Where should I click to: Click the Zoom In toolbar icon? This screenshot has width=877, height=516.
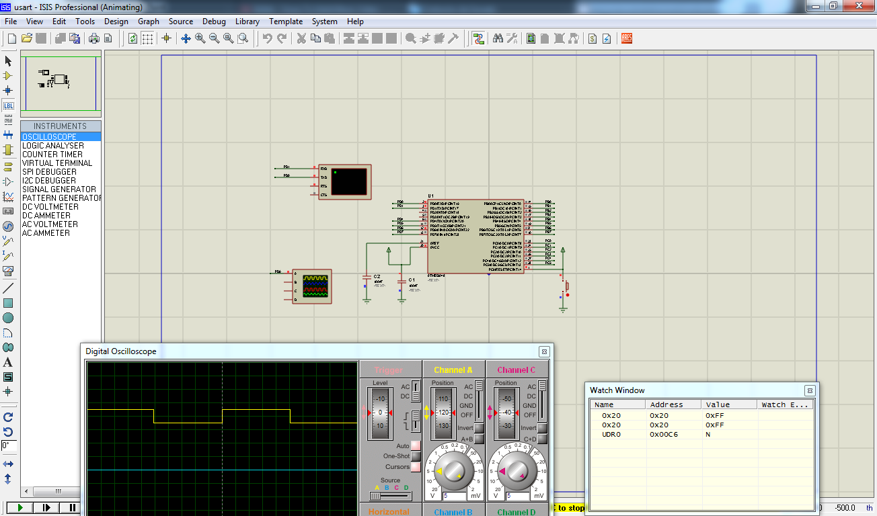point(199,38)
